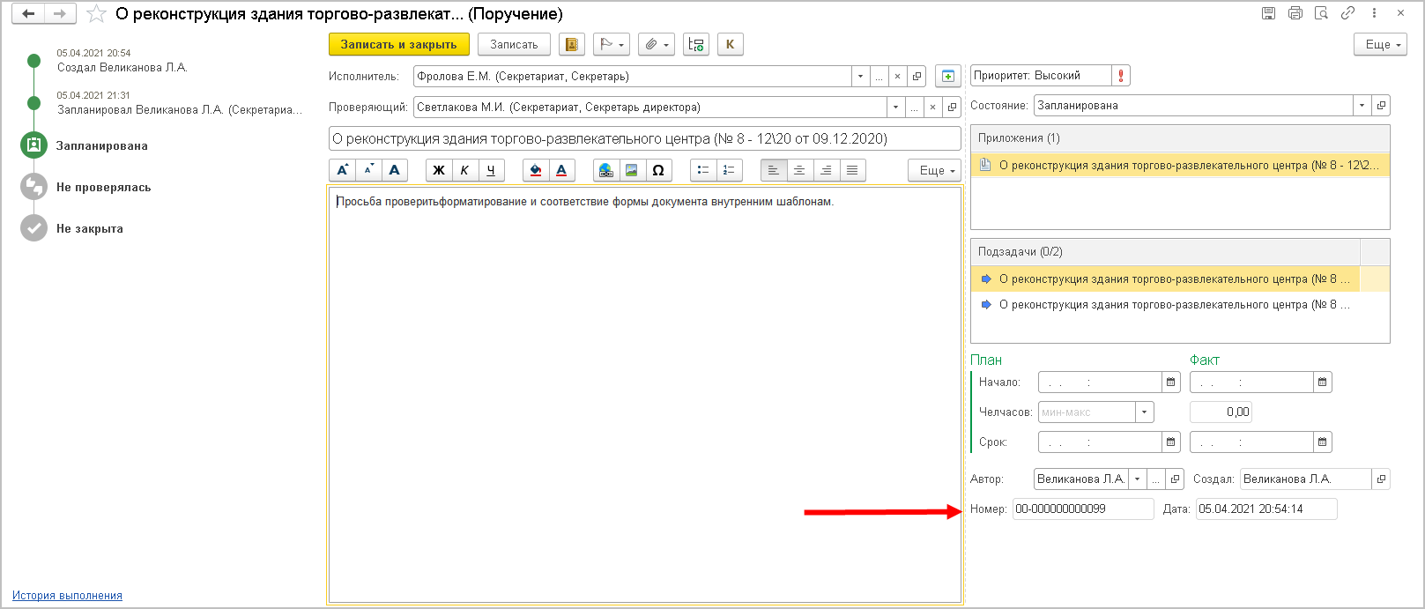Image resolution: width=1425 pixels, height=609 pixels.
Task: Copy link to this task via chain icon
Action: (x=1347, y=13)
